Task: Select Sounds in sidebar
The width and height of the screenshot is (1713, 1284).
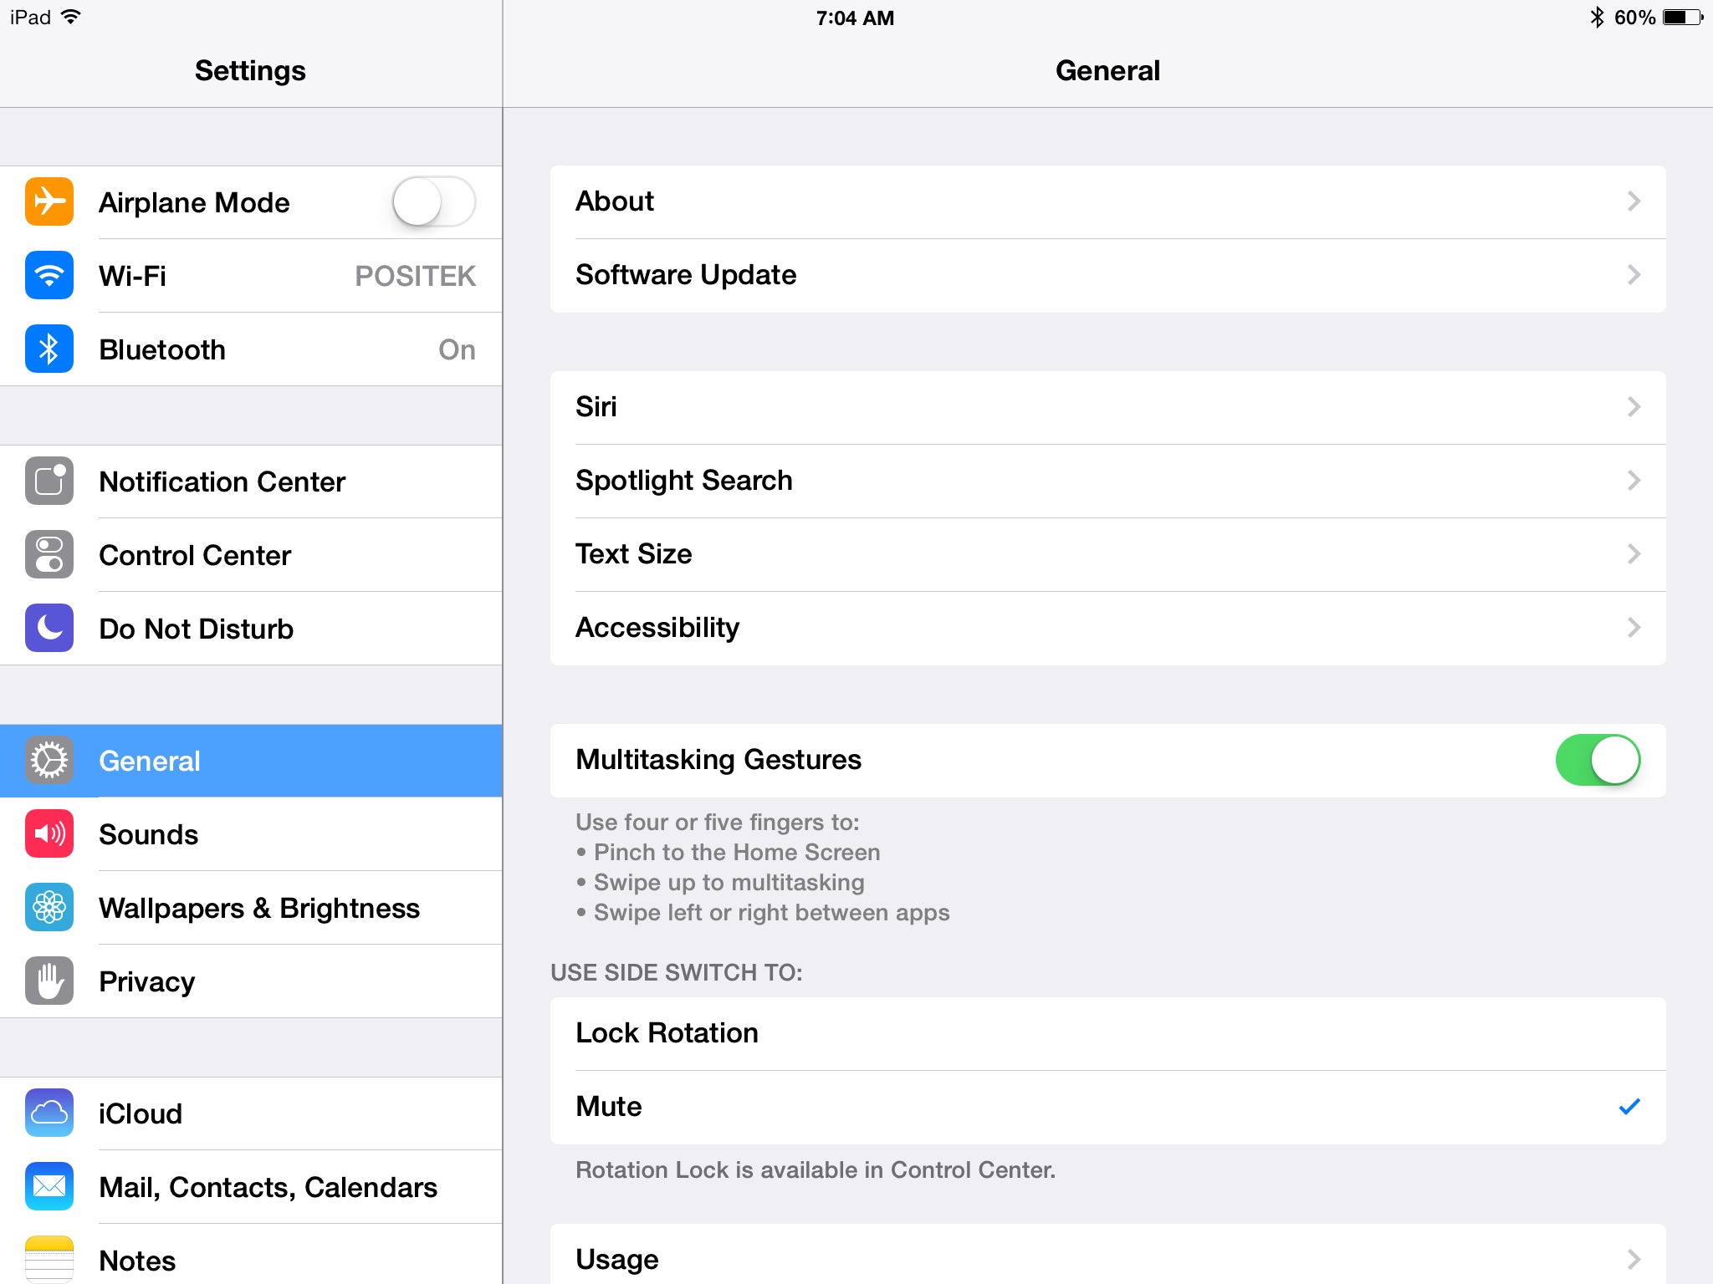Action: point(251,833)
